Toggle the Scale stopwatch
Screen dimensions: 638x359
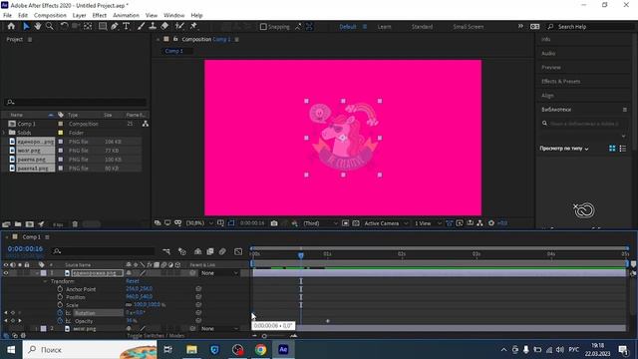(60, 305)
